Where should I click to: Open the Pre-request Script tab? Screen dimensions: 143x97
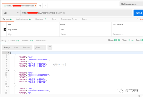pyautogui.click(x=69, y=19)
